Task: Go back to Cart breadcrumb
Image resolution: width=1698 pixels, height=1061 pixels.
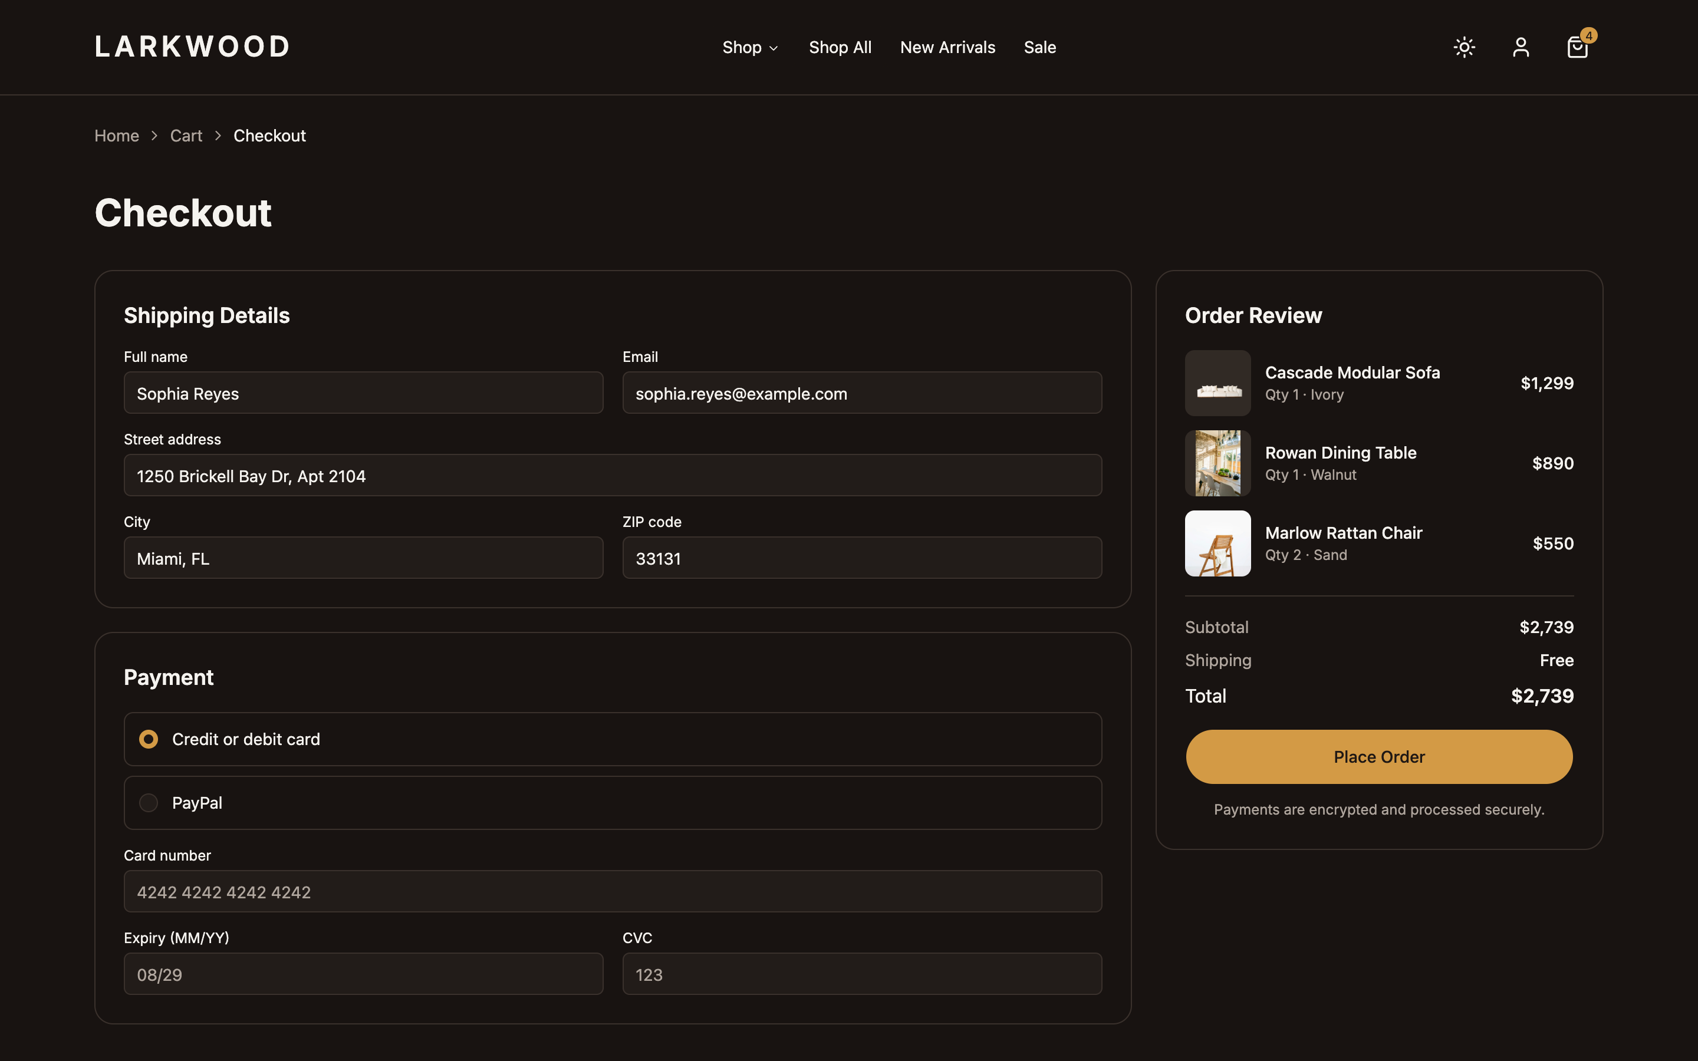Action: pos(186,136)
